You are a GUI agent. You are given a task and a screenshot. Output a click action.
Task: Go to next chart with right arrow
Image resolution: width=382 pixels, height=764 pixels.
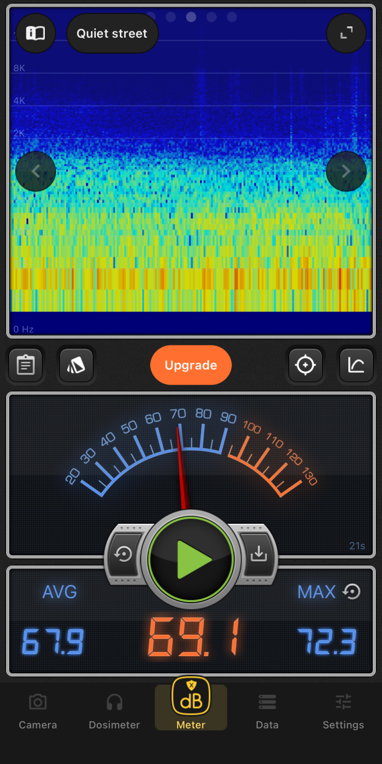[346, 172]
